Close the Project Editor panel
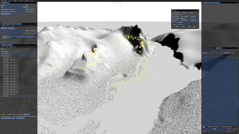This screenshot has width=239, height=134. click(x=36, y=24)
